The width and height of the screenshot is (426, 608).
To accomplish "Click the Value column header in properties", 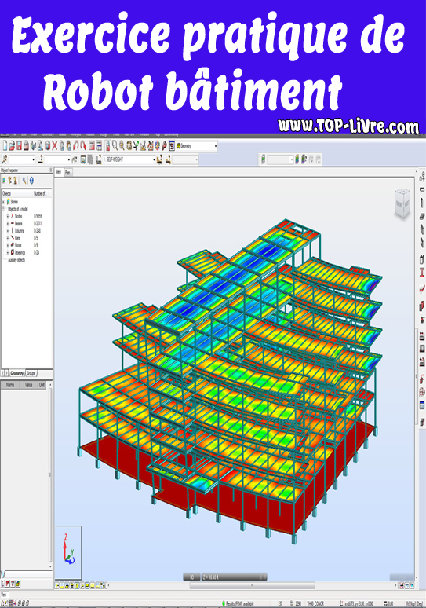I will pos(28,385).
